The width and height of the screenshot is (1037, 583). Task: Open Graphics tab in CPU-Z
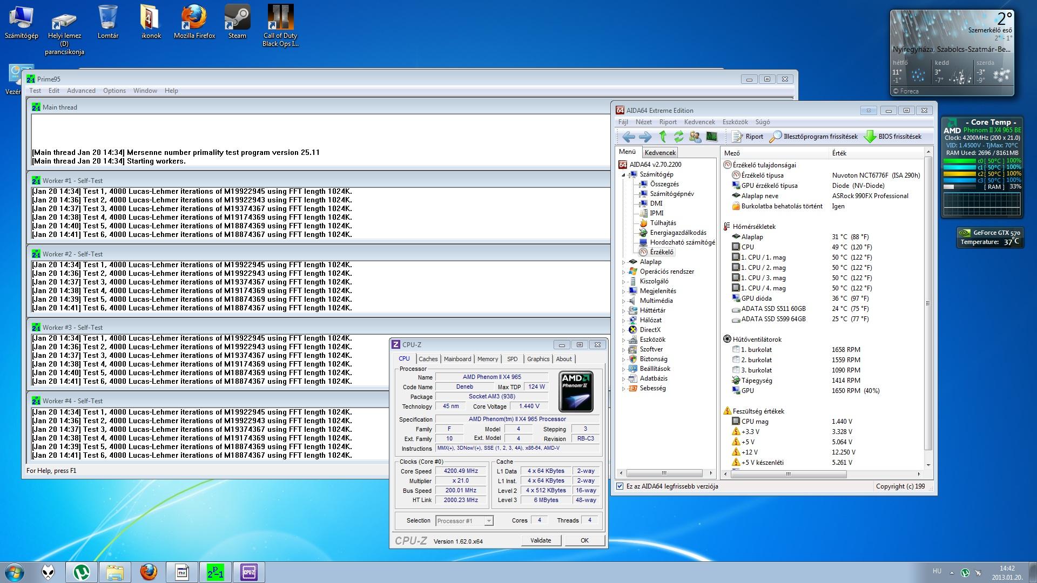538,359
